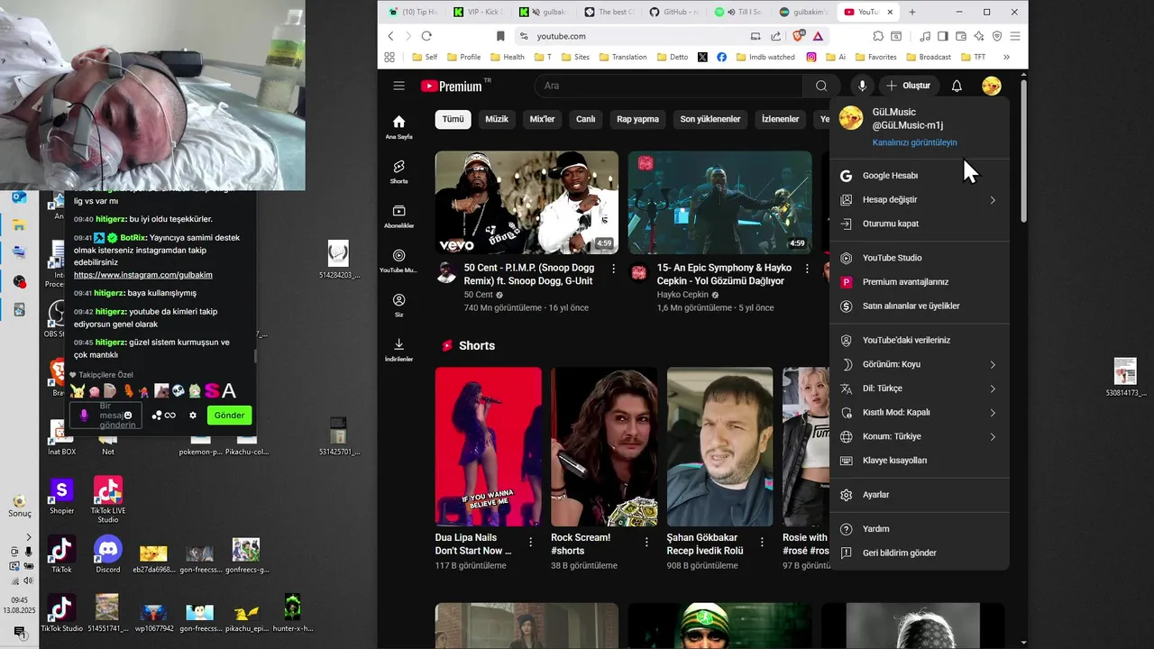Open YouTube hamburger guide menu
The image size is (1154, 649).
point(398,86)
